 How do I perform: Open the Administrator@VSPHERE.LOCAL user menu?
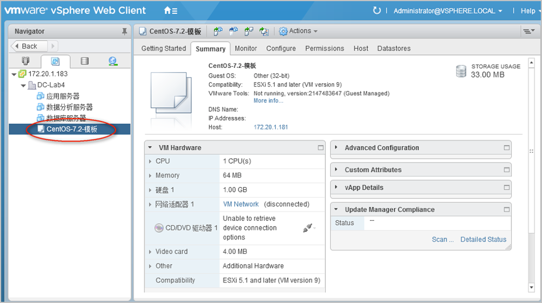[448, 11]
